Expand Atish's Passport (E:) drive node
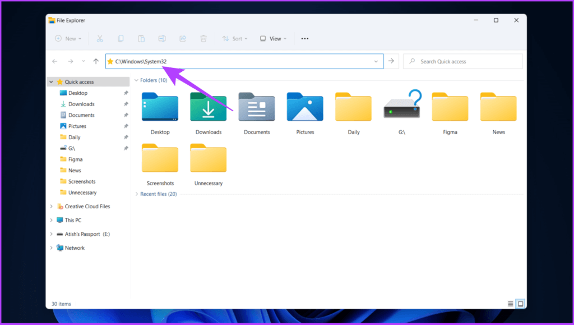Viewport: 574px width, 325px height. tap(51, 234)
